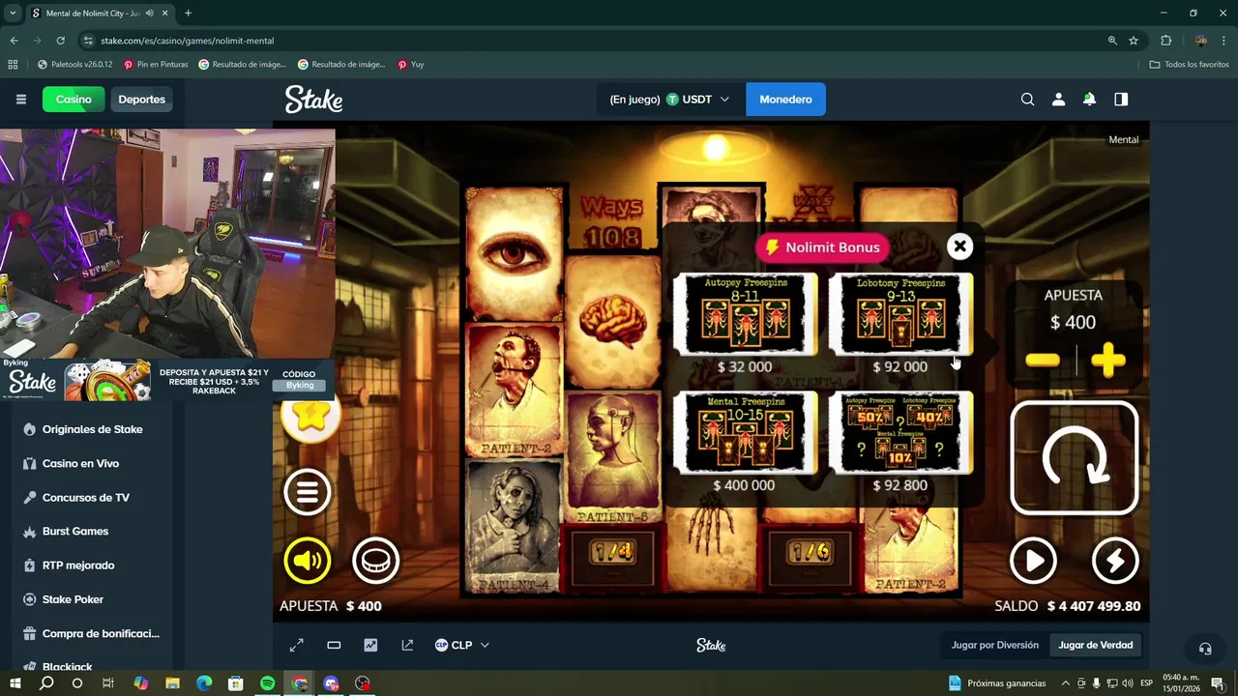Open Microsoft Edge from the taskbar
The height and width of the screenshot is (696, 1238).
click(204, 683)
